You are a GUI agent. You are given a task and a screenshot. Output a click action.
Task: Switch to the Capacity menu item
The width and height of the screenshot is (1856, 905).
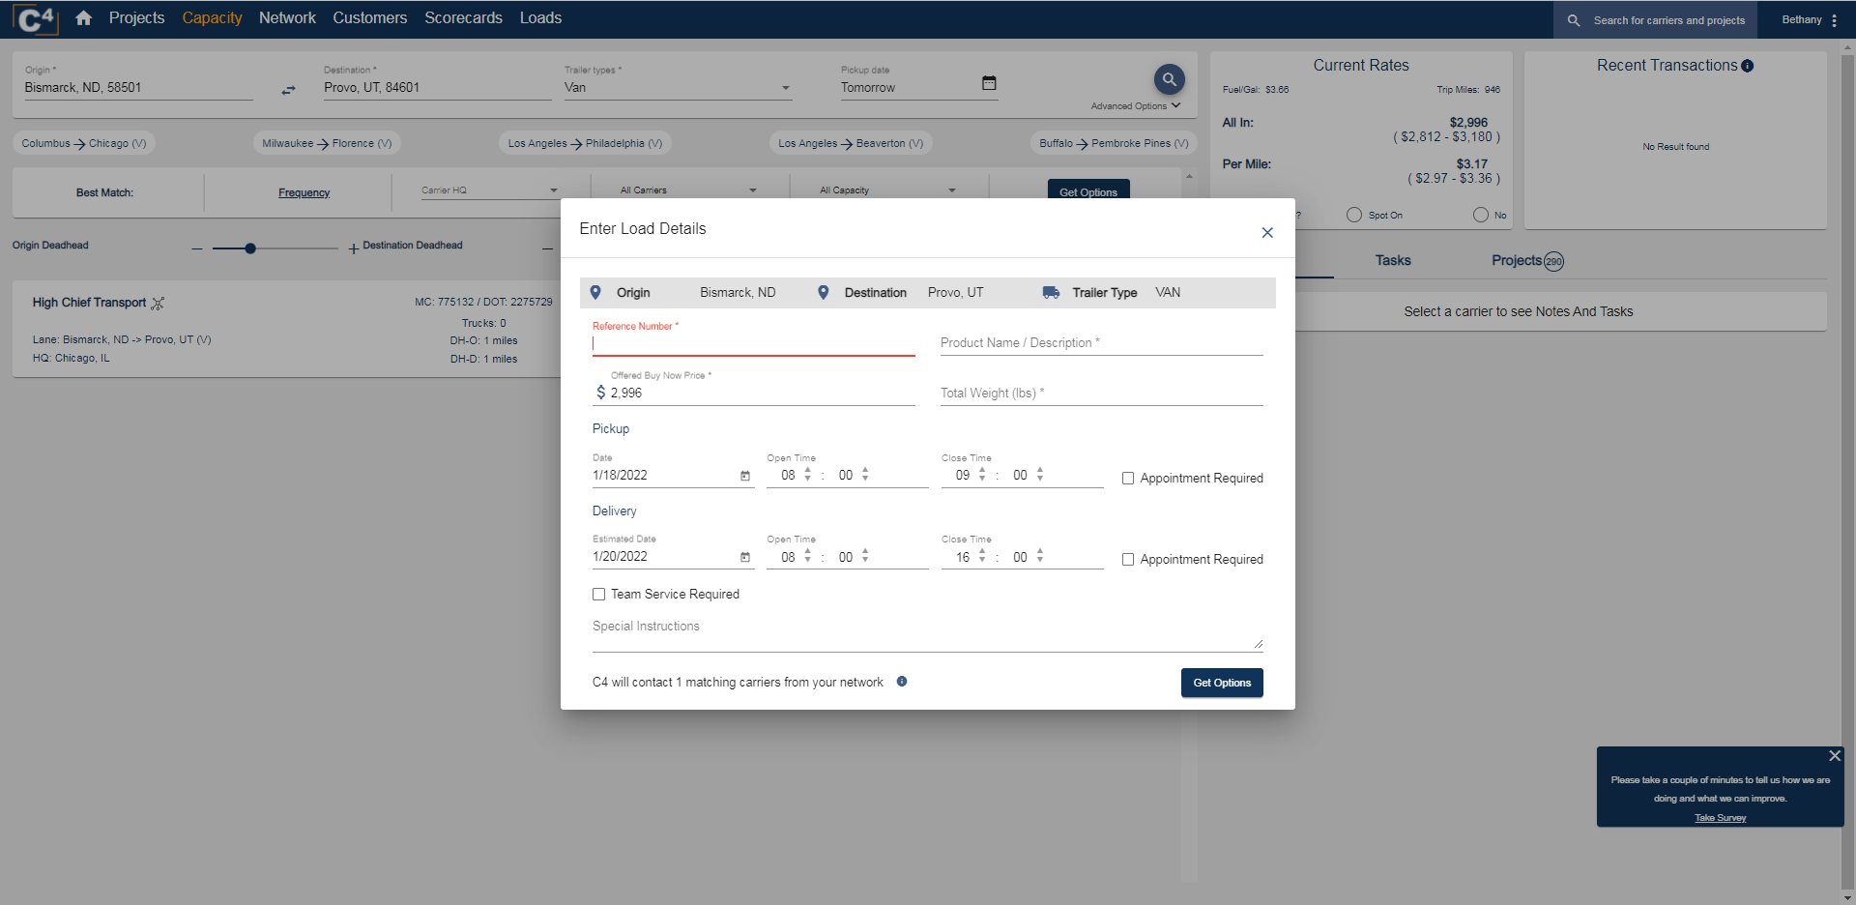coord(212,17)
